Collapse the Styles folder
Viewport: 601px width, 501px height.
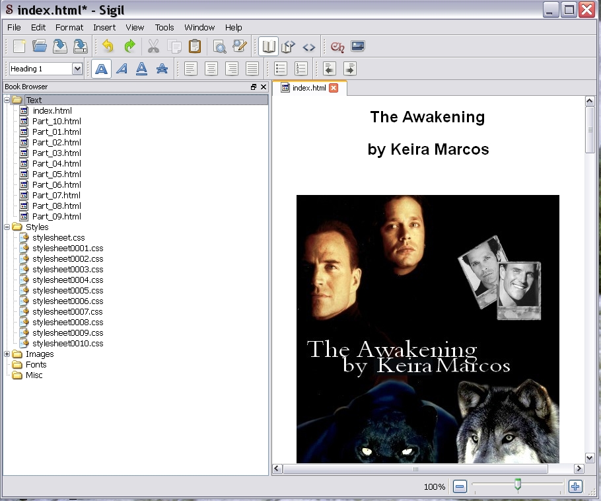pos(7,227)
